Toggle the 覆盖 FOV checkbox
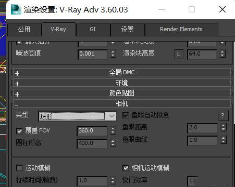Image resolution: width=235 pixels, height=187 pixels. pos(19,131)
